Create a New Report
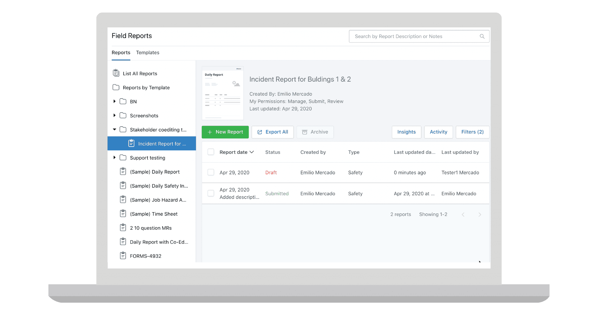The height and width of the screenshot is (311, 598). tap(225, 132)
